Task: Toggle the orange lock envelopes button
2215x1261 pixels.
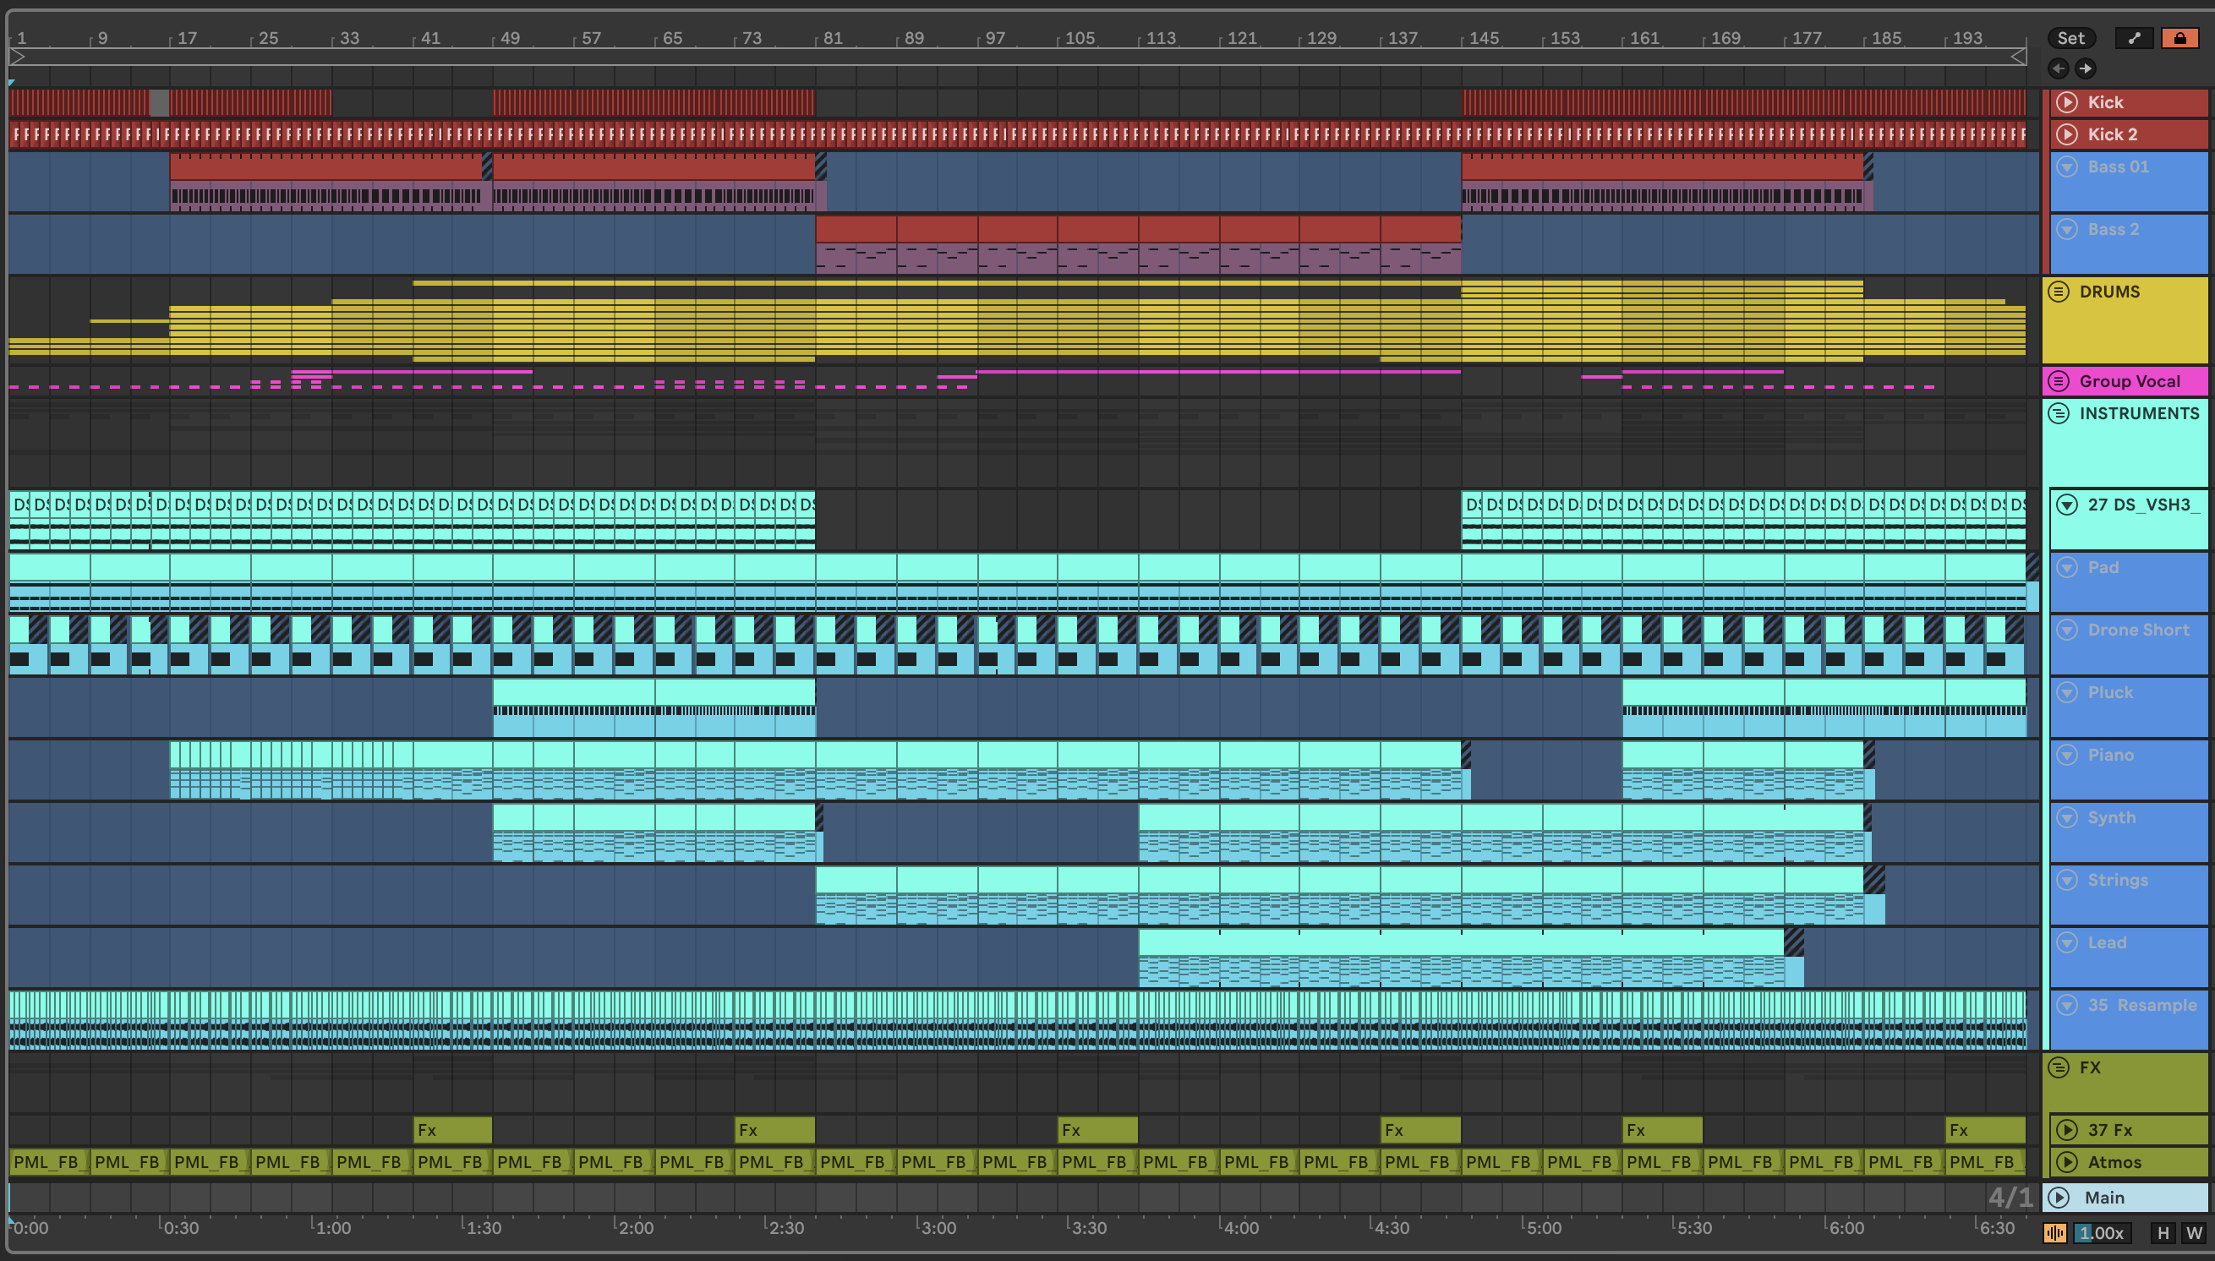Action: click(x=2179, y=38)
